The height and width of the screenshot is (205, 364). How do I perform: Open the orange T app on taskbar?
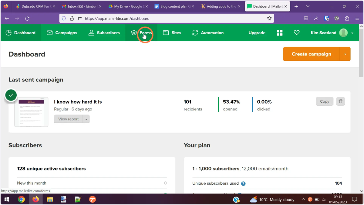pos(93,200)
